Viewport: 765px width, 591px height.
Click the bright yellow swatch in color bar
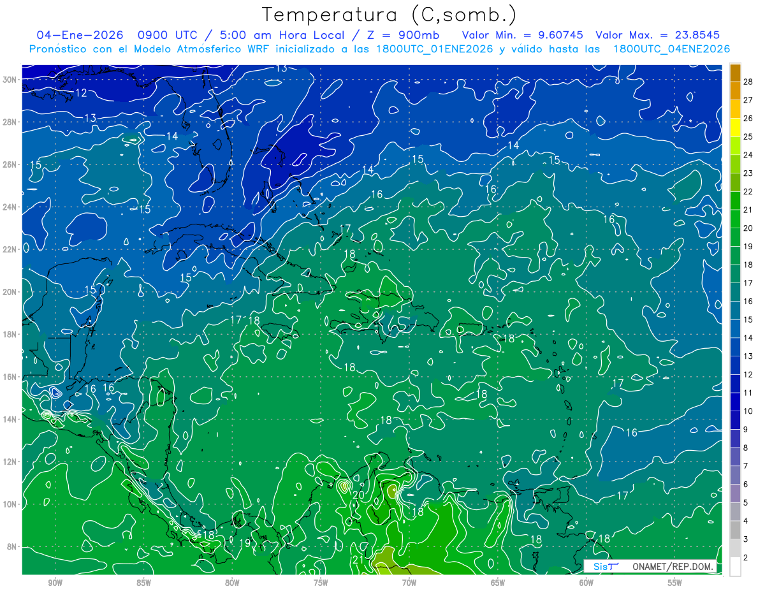tap(735, 128)
